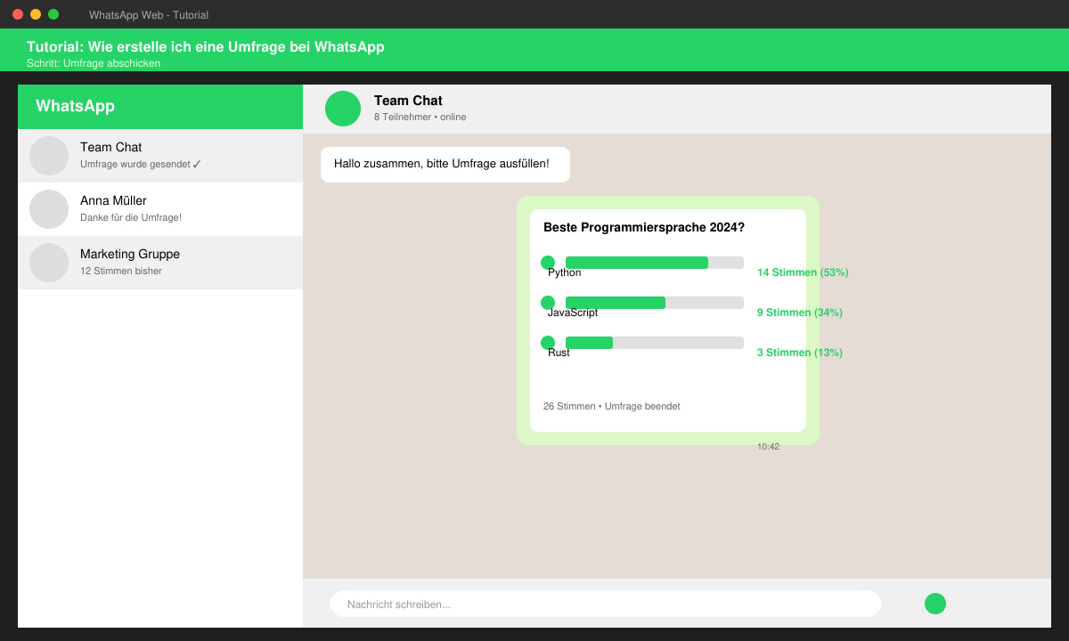Select the Rust poll option

click(x=548, y=343)
